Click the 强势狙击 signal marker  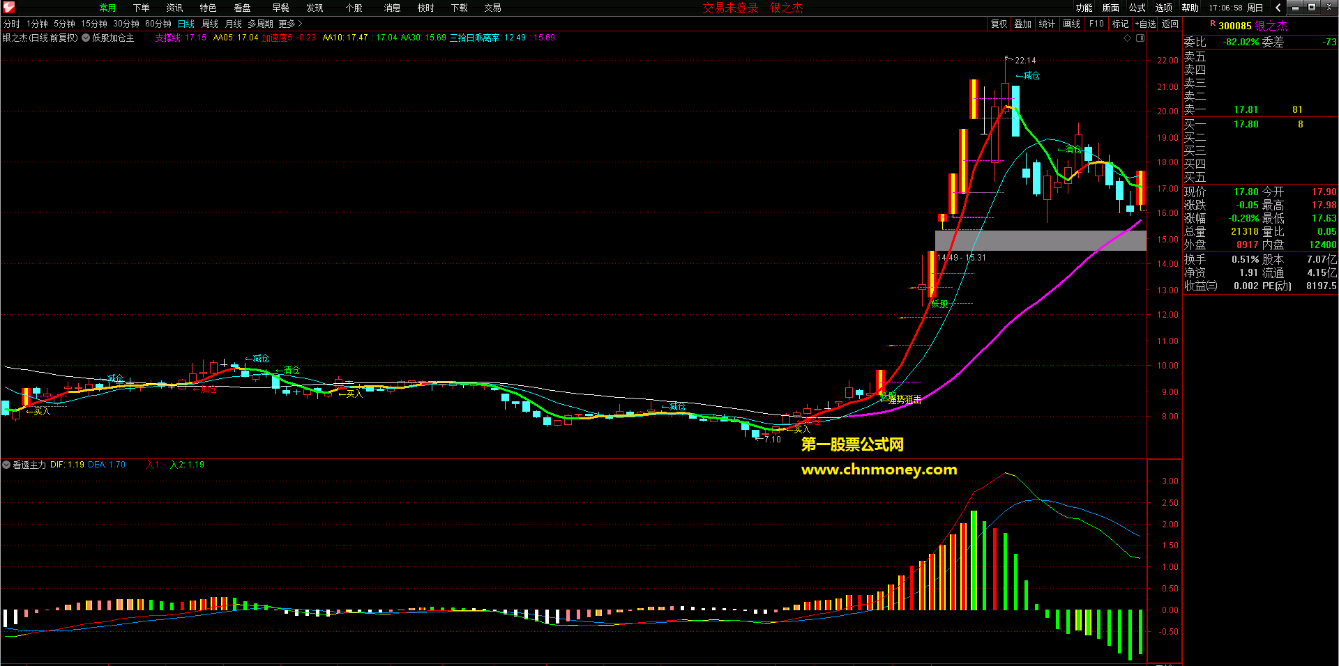click(x=905, y=399)
